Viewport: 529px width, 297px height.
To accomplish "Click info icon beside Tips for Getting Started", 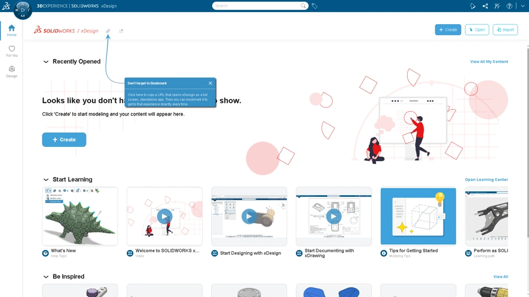I will 384,253.
